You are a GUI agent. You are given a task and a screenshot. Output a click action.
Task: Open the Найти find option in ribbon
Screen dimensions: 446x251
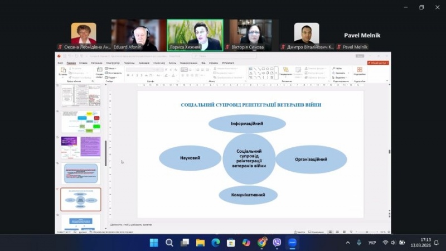click(x=338, y=68)
